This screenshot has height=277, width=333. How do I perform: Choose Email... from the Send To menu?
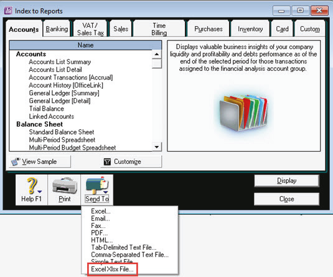pyautogui.click(x=100, y=218)
